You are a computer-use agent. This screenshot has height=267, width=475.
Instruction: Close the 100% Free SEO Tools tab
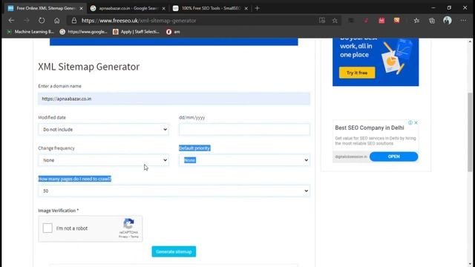tap(246, 8)
